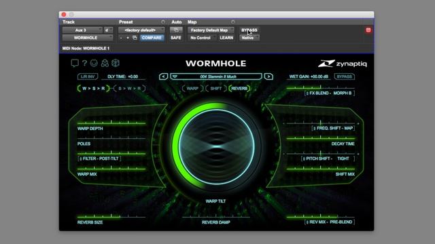435x244 pixels.
Task: Click the MIDI Node: WORMHOLE 1 text
Action: coord(86,48)
